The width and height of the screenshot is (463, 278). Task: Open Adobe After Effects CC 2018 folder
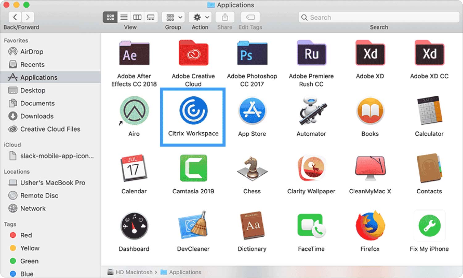(134, 53)
